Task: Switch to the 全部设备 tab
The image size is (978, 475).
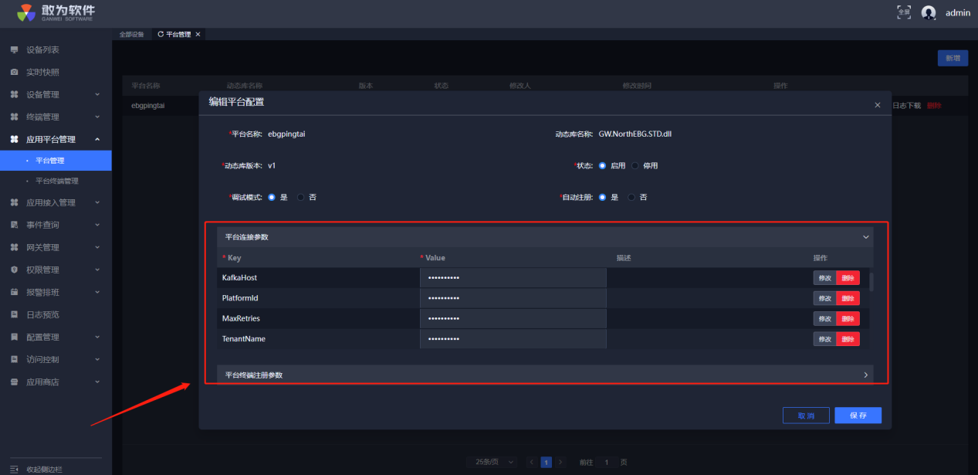Action: click(x=131, y=34)
